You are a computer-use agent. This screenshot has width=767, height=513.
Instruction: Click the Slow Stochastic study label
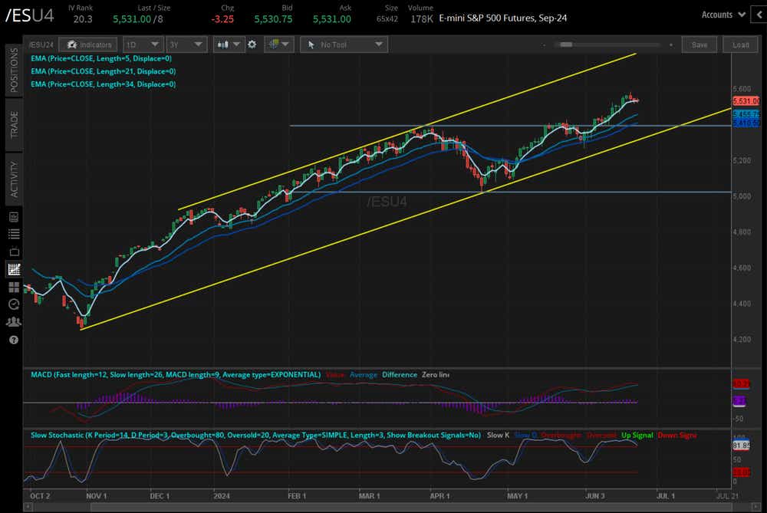pyautogui.click(x=255, y=435)
